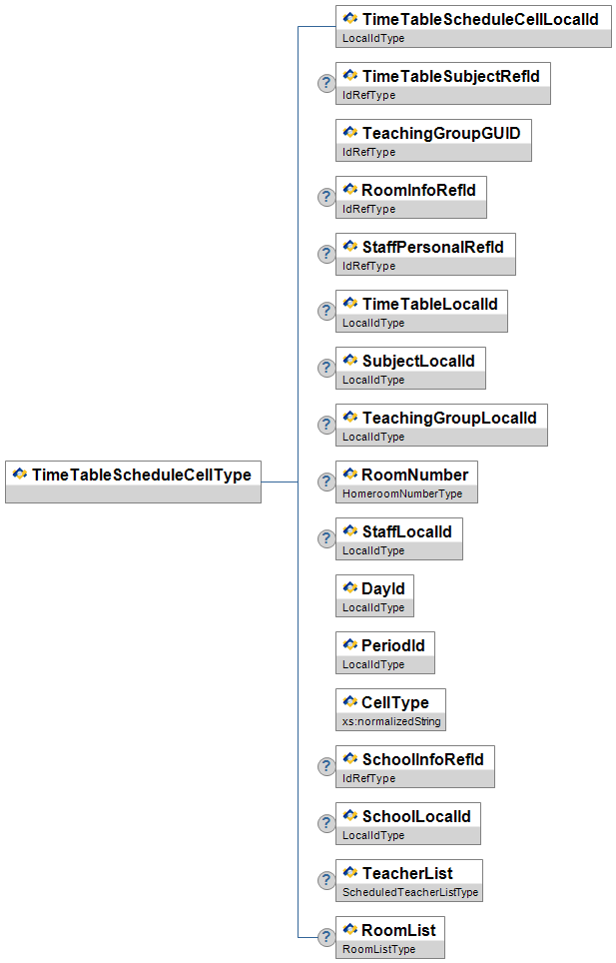Select the TeachingGroupGUID element box

433,133
